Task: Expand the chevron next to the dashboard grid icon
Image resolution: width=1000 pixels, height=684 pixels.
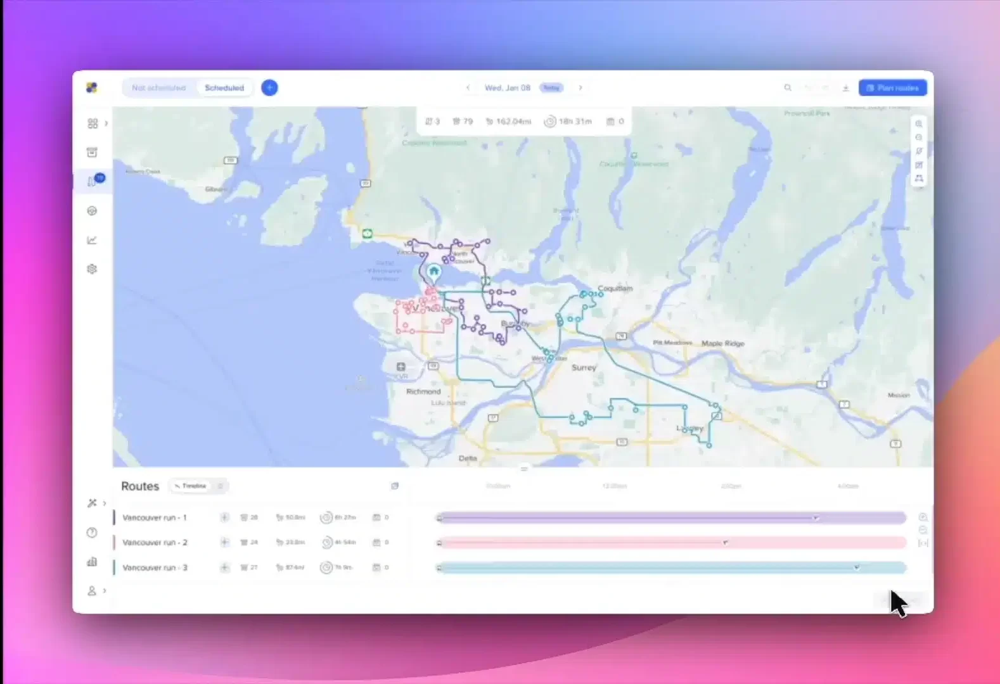Action: coord(106,123)
